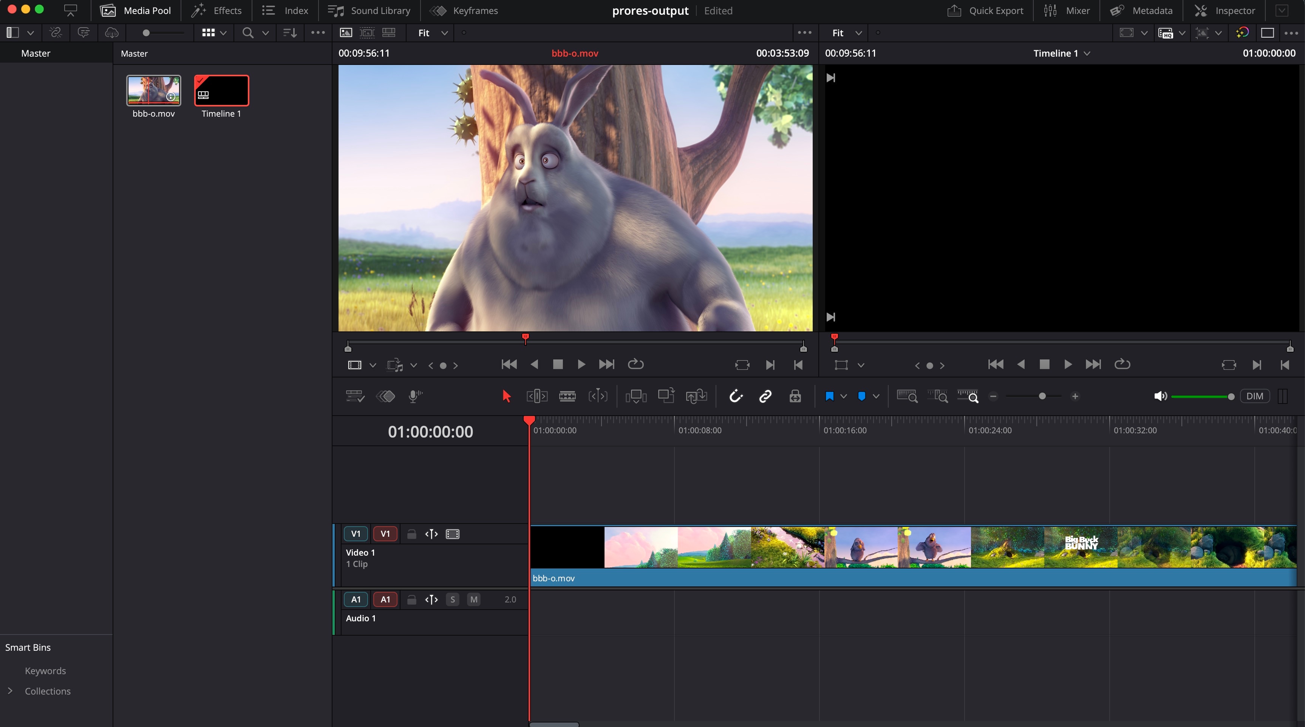This screenshot has height=727, width=1305.
Task: Open the Index panel
Action: point(285,11)
